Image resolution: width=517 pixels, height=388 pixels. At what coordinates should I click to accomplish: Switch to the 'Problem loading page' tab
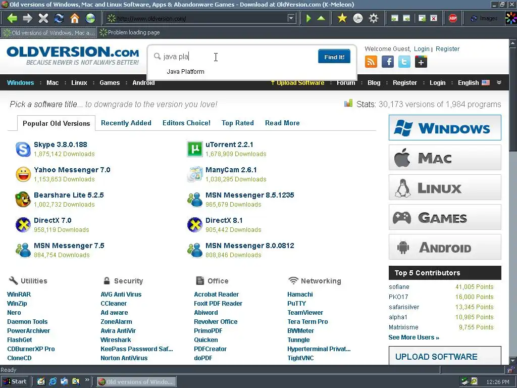pos(130,32)
